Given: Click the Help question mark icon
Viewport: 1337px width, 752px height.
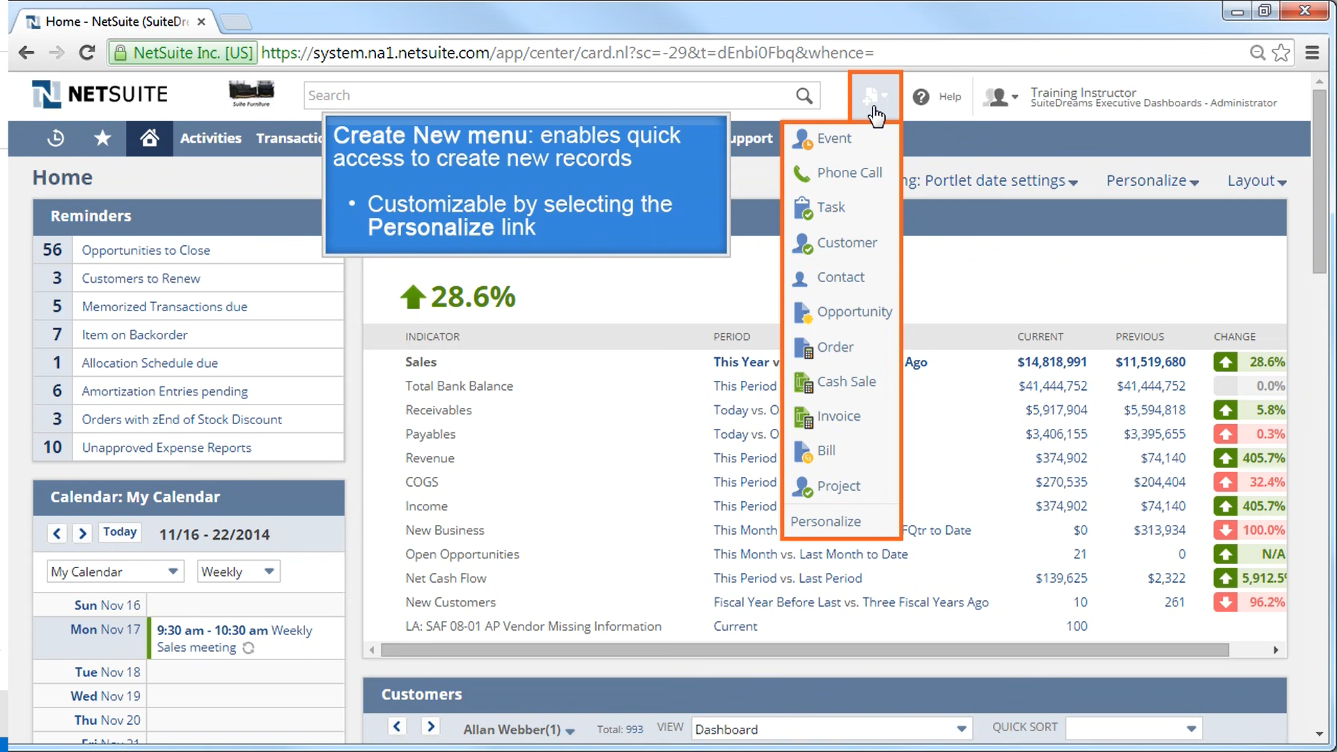Looking at the screenshot, I should click(x=921, y=97).
